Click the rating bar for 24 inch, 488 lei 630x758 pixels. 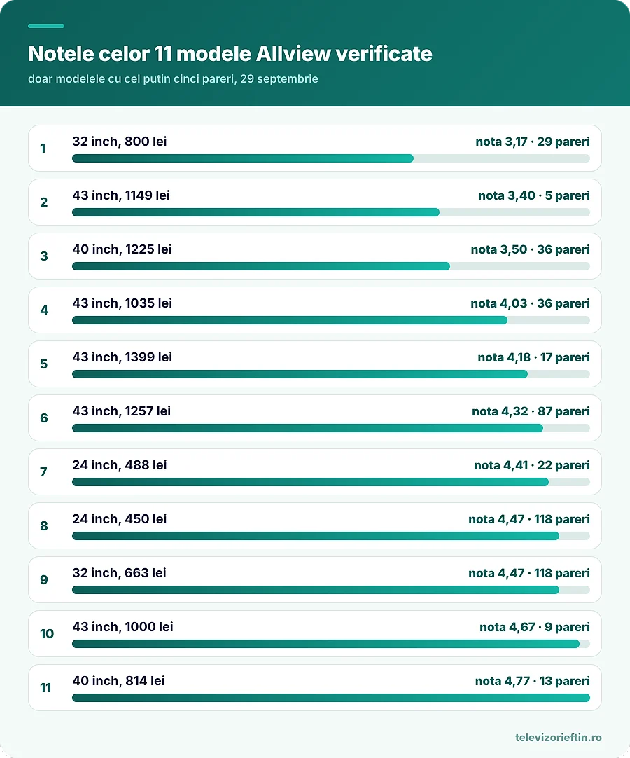tap(331, 481)
